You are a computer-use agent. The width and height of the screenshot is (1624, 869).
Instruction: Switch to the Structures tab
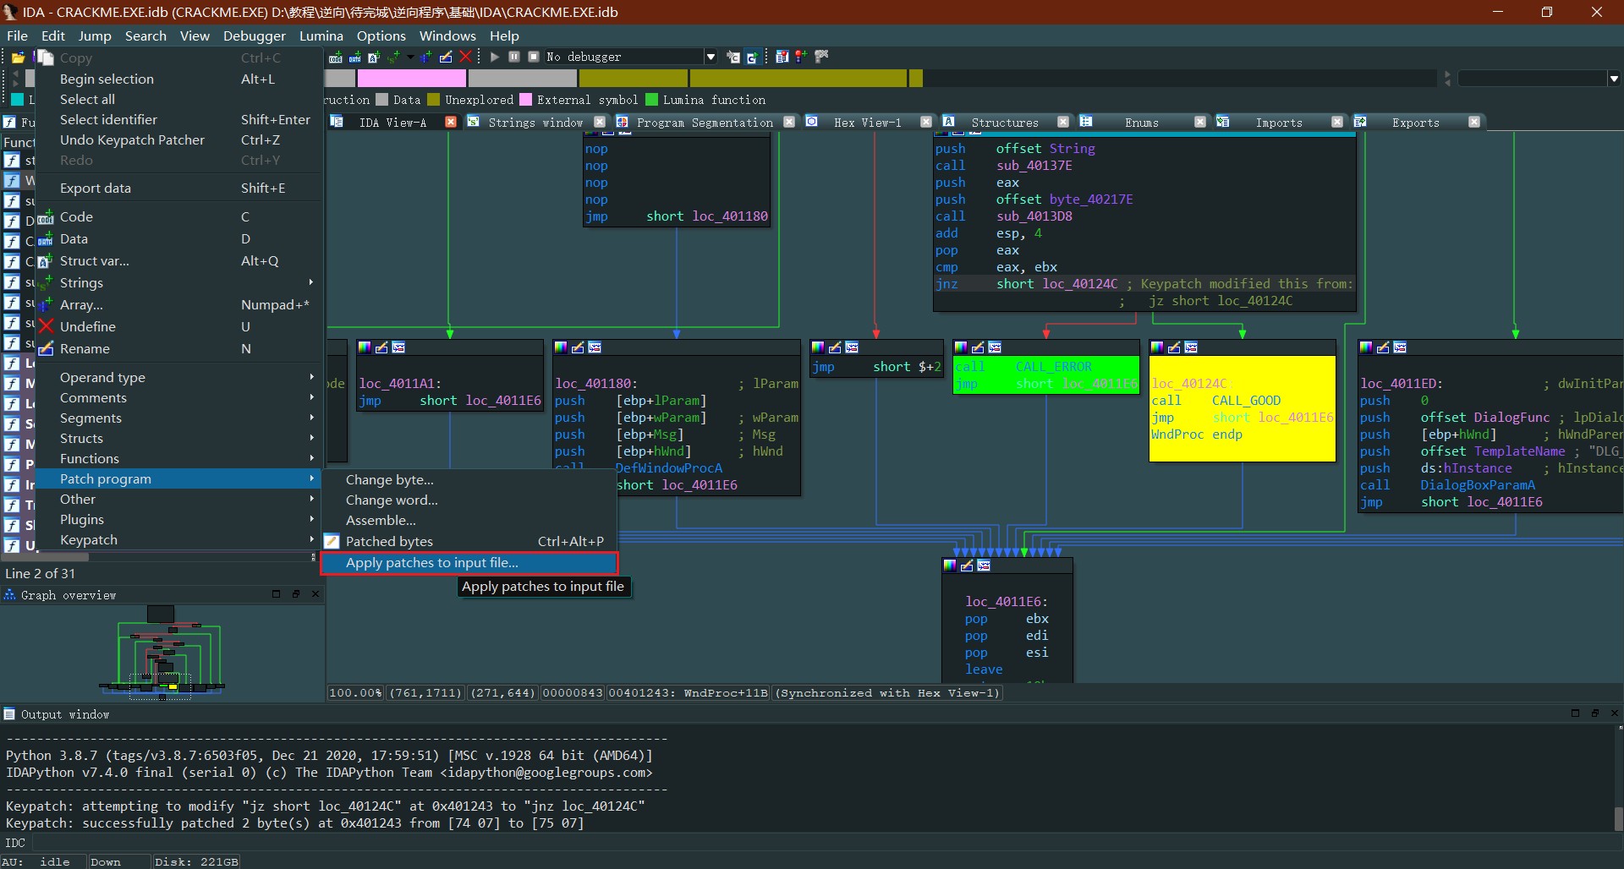tap(1004, 123)
